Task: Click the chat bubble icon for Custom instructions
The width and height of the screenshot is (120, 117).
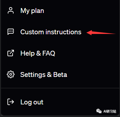Action: click(x=11, y=32)
